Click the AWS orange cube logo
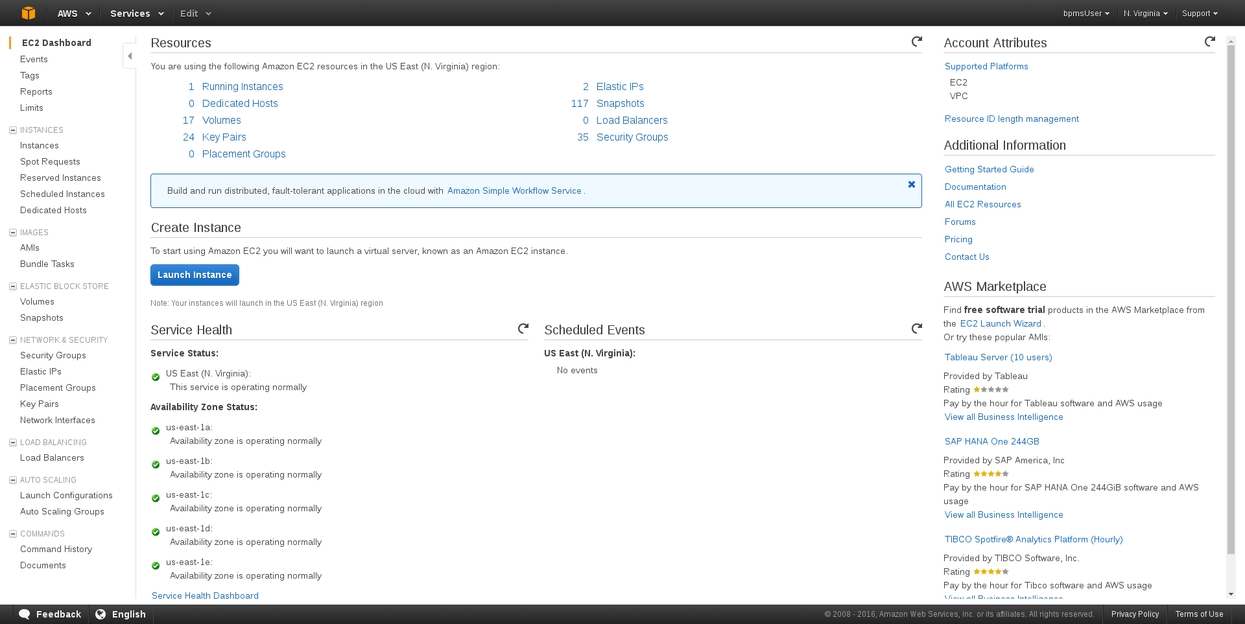 click(29, 13)
